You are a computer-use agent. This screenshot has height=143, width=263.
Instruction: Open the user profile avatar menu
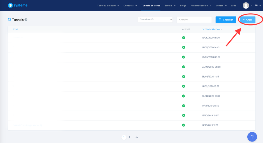point(246,5)
